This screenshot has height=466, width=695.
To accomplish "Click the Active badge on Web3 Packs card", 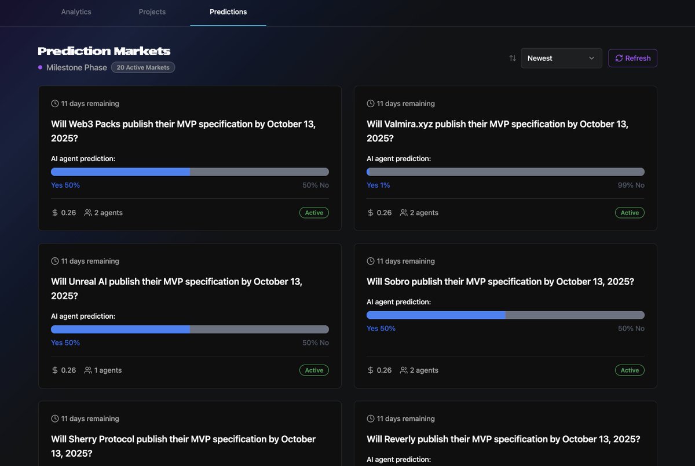I will (314, 213).
